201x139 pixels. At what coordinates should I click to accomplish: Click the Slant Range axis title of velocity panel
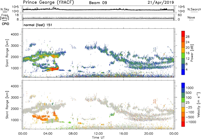pyautogui.click(x=7, y=105)
